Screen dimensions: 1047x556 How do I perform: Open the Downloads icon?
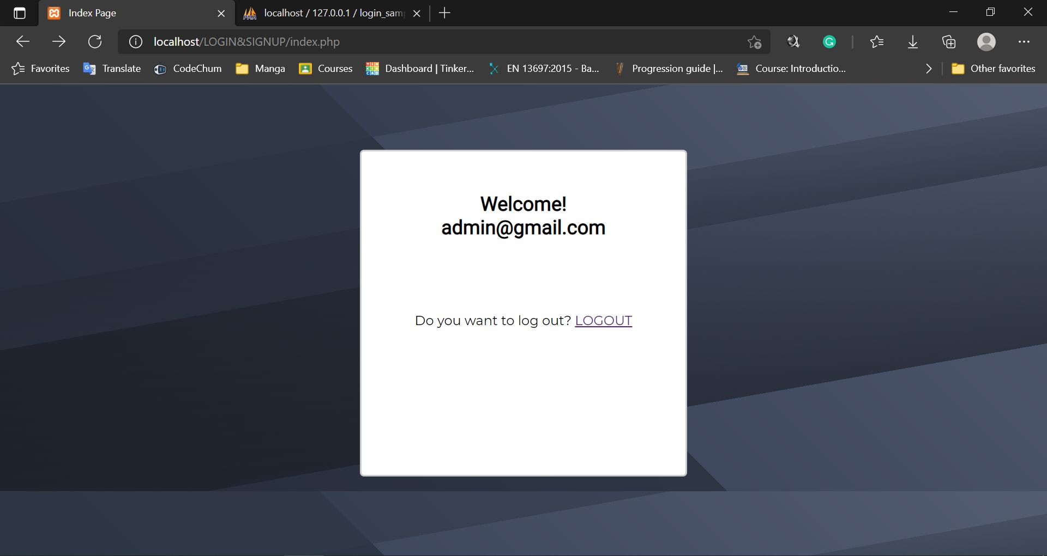click(912, 41)
